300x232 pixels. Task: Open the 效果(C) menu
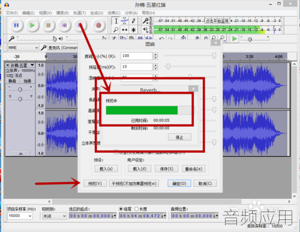[x=114, y=13]
